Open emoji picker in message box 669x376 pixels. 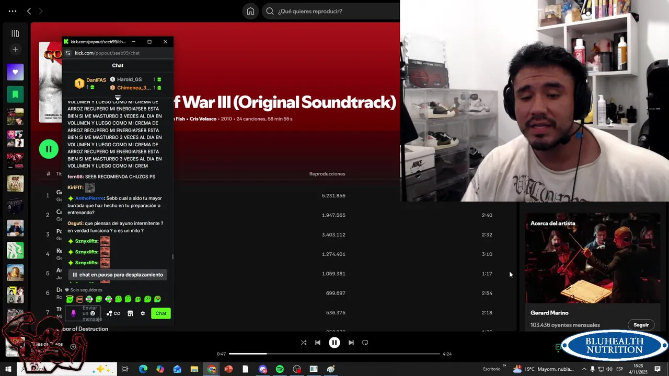pos(93,313)
